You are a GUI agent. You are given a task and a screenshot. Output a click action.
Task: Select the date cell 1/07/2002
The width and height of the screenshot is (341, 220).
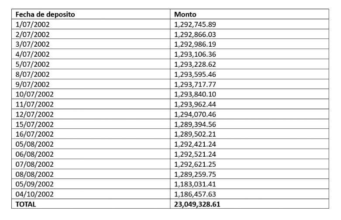click(33, 24)
